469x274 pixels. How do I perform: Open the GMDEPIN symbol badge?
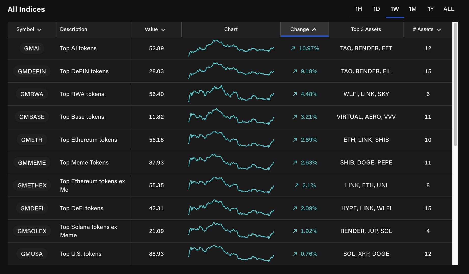[32, 71]
